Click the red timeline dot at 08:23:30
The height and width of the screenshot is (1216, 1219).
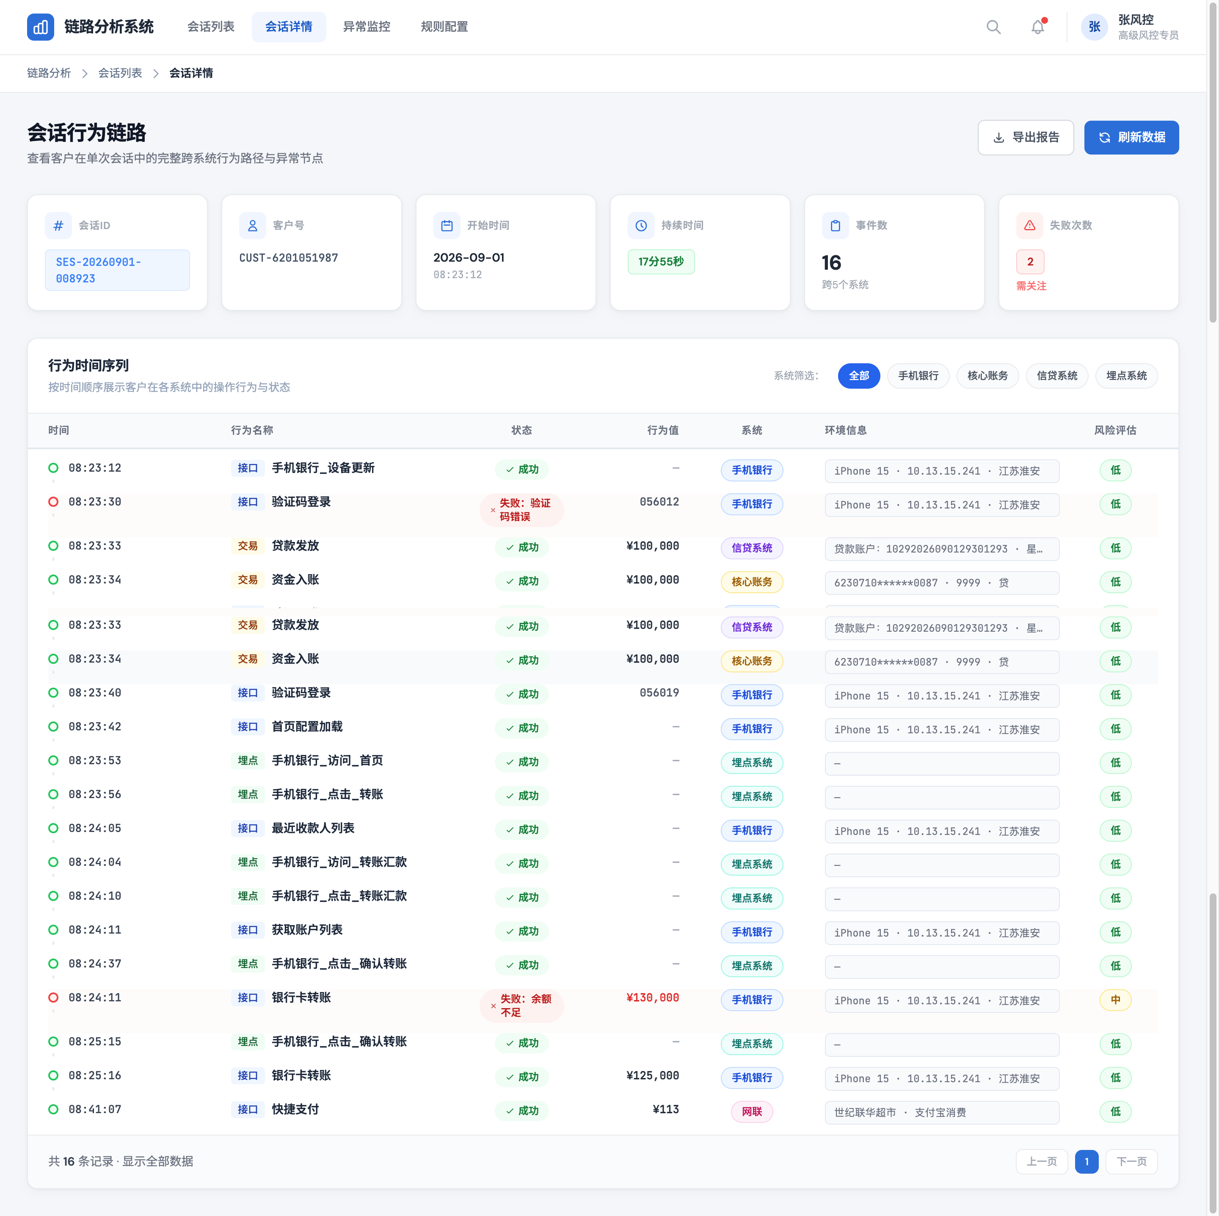click(x=54, y=502)
